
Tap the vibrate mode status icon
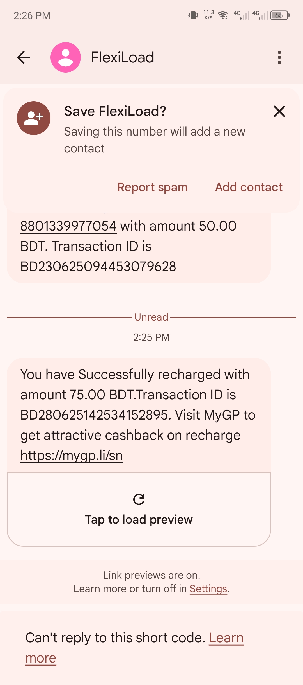click(193, 15)
